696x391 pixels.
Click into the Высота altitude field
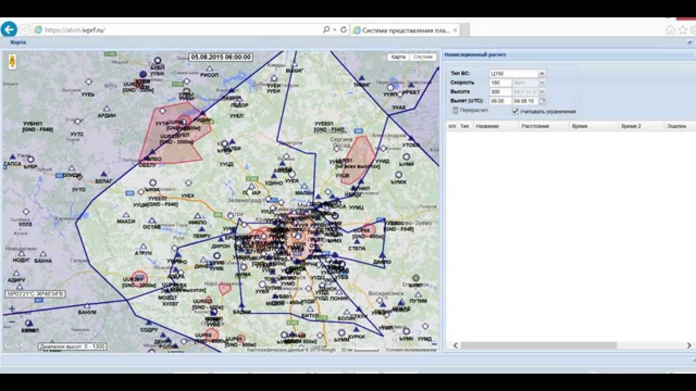pos(500,92)
